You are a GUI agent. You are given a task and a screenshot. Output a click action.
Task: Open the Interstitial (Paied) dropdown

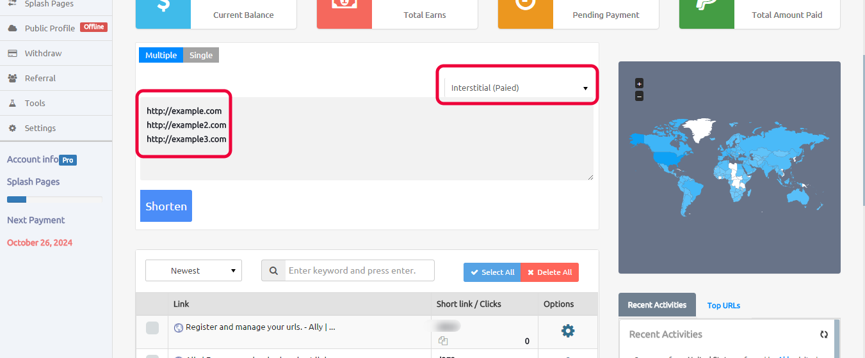[x=519, y=88]
